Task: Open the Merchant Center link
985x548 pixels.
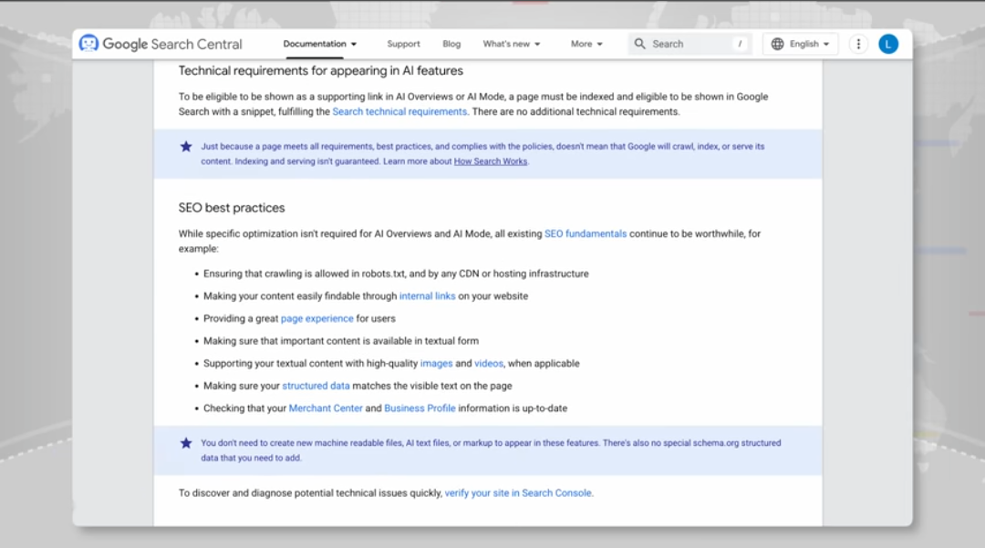Action: pyautogui.click(x=326, y=408)
